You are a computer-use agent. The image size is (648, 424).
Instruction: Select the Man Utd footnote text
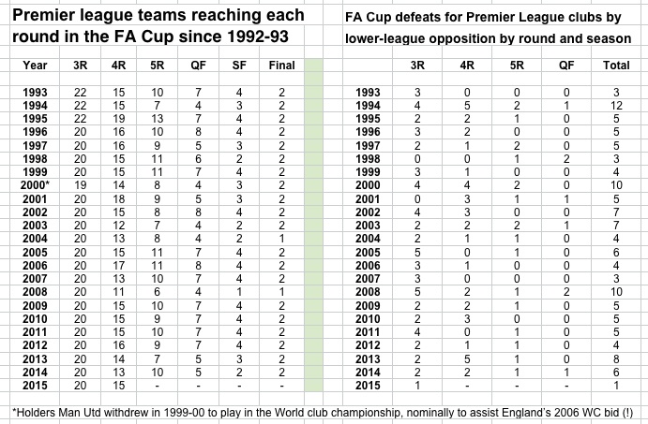point(323,412)
